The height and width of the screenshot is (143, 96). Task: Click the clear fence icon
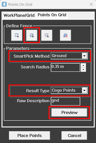pos(65,35)
